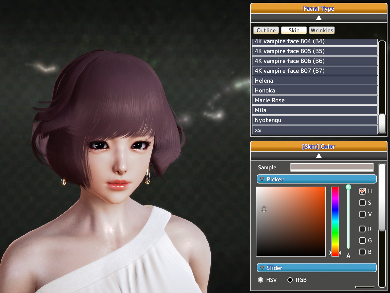This screenshot has height=293, width=390.
Task: Collapse the Facial Type panel arrow
Action: click(x=319, y=18)
